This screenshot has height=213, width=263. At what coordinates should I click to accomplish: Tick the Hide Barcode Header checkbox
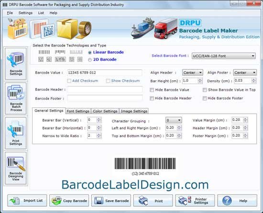[x=152, y=98]
